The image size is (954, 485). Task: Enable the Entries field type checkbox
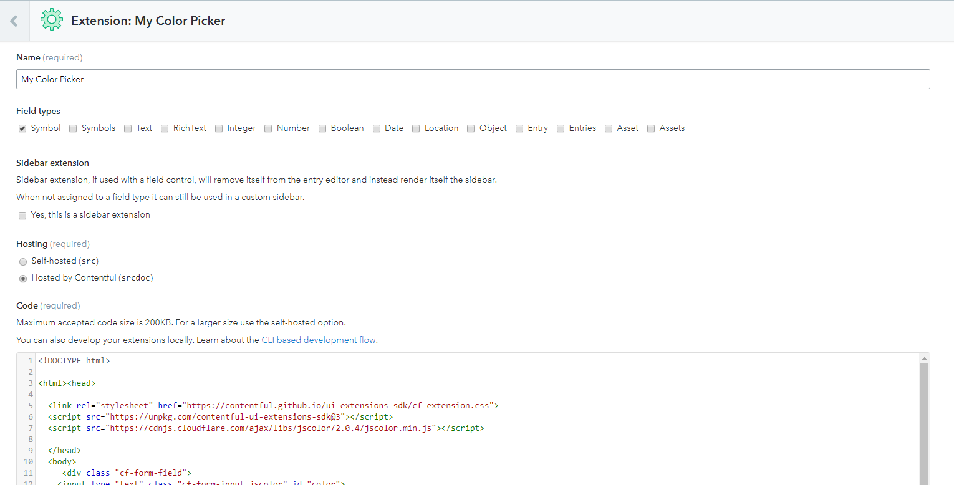point(561,128)
